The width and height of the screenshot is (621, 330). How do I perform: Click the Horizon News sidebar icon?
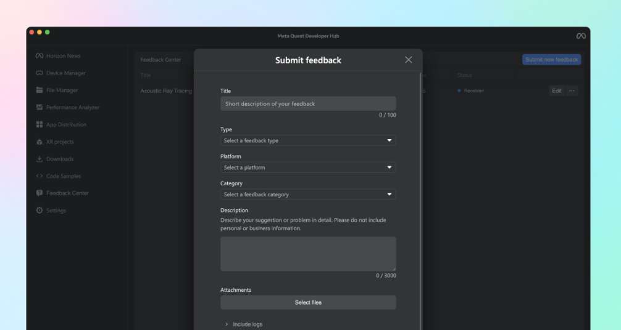click(40, 56)
